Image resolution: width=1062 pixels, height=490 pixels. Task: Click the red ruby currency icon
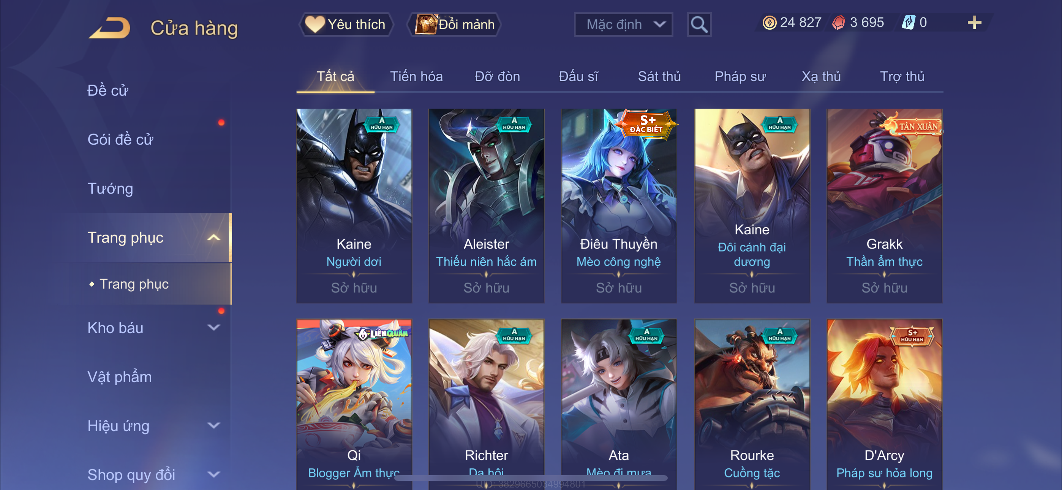pyautogui.click(x=838, y=23)
